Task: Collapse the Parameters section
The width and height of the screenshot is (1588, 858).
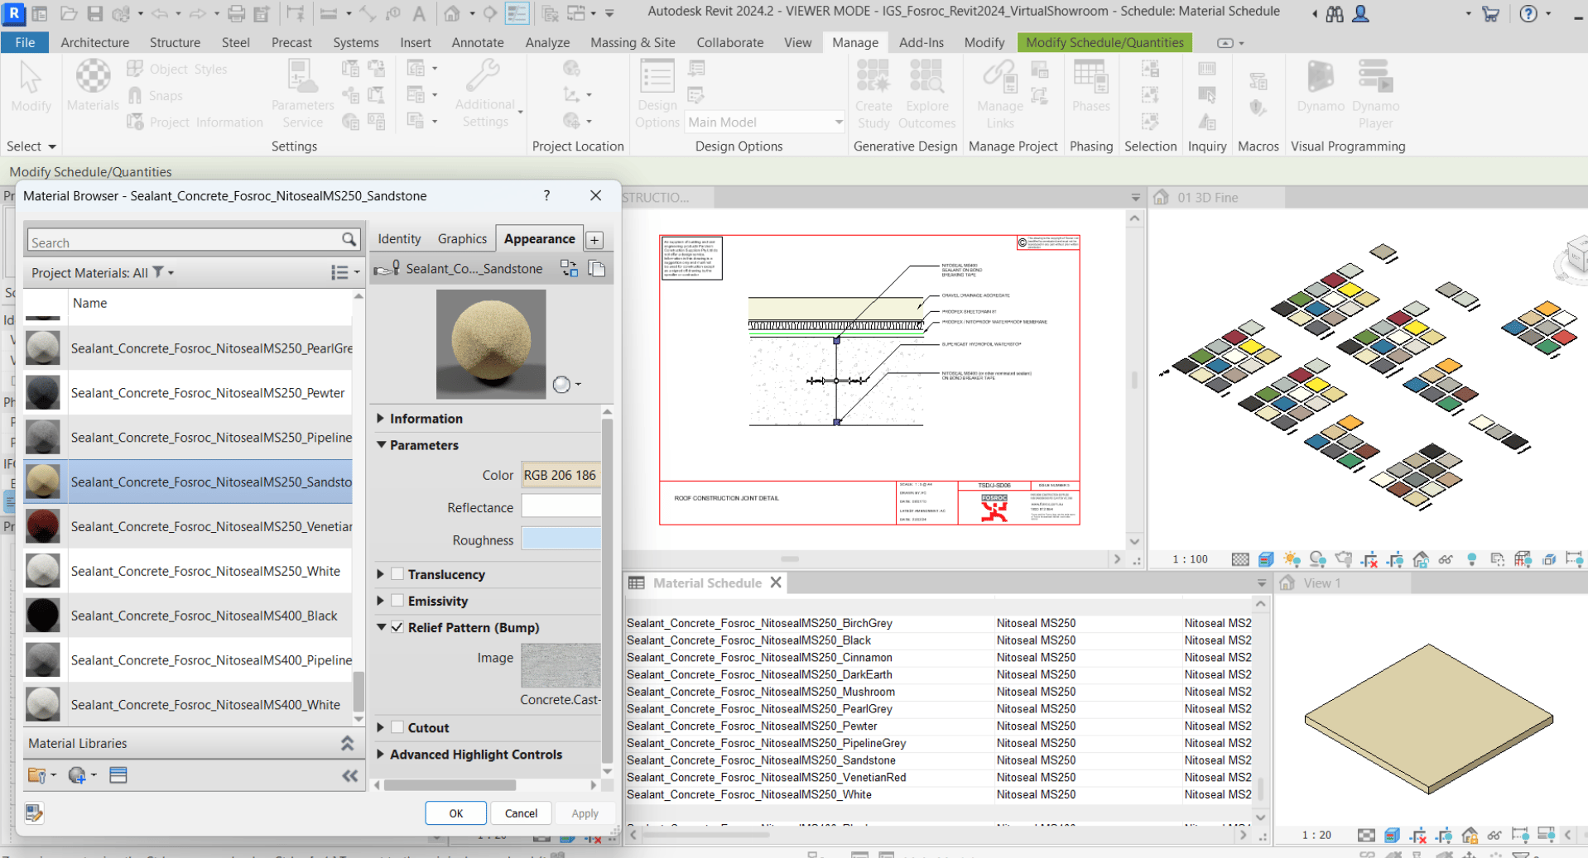Action: click(x=381, y=445)
